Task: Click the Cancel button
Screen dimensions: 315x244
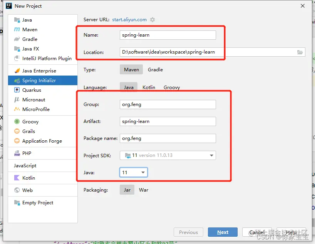Action: tap(257, 232)
